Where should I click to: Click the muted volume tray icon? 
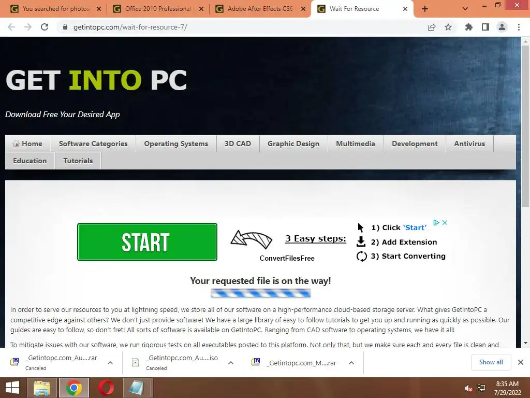pos(468,388)
